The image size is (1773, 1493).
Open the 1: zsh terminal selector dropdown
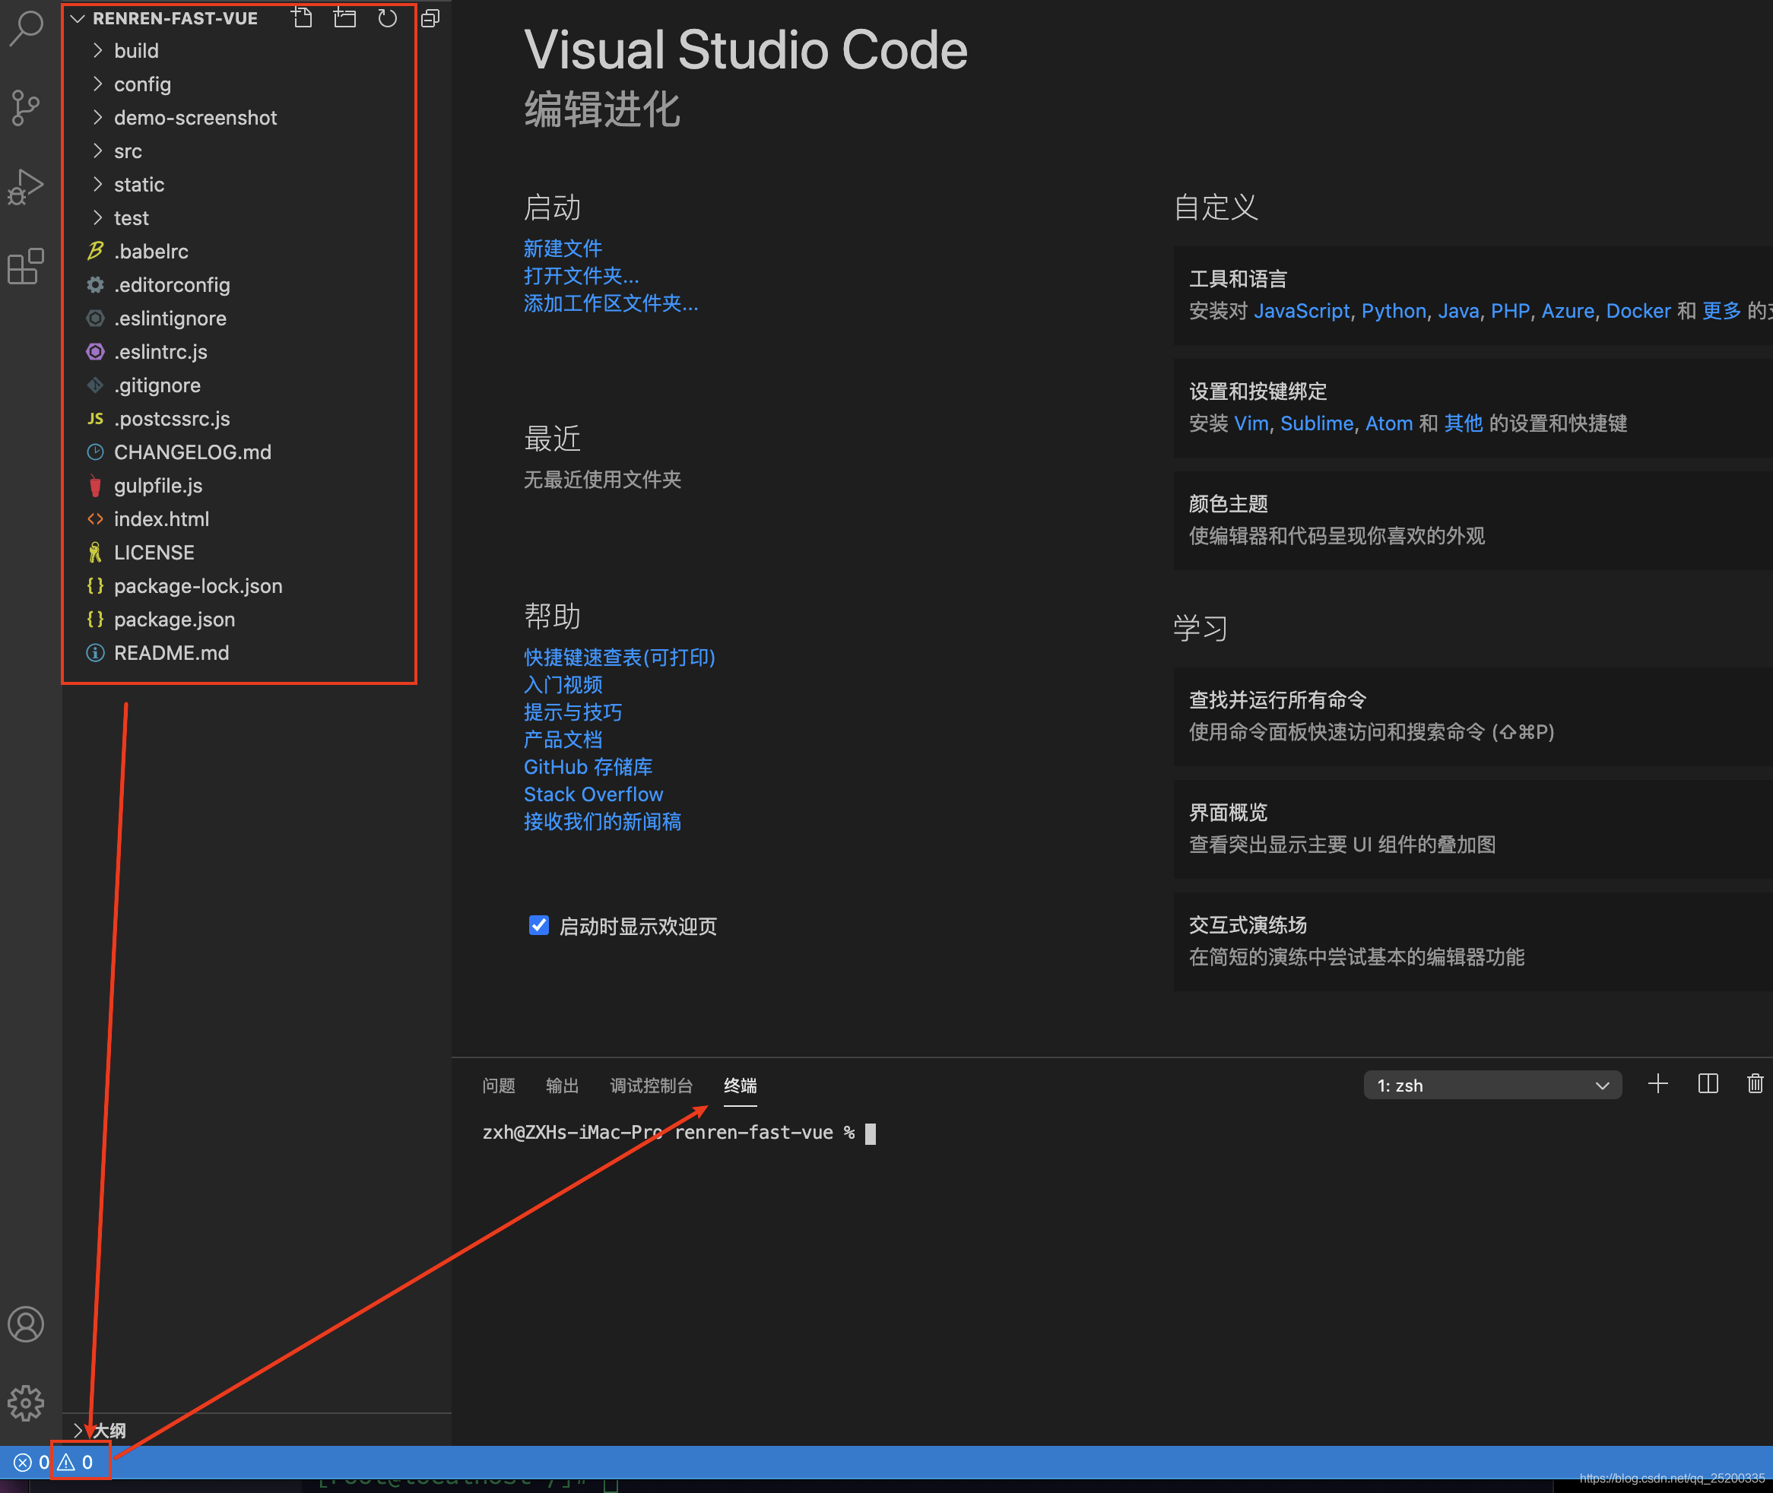point(1492,1085)
